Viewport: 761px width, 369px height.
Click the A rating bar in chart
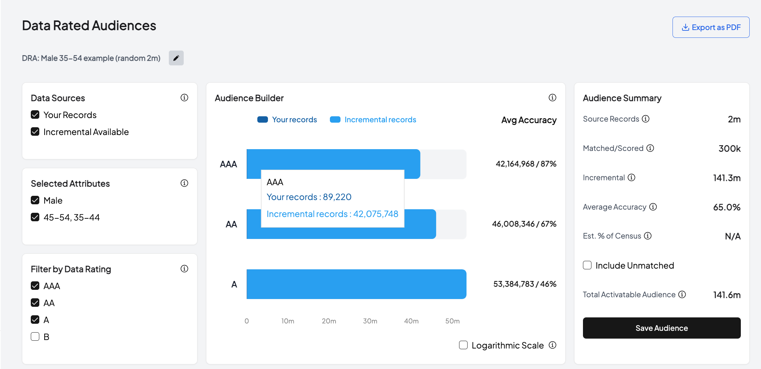pos(356,284)
